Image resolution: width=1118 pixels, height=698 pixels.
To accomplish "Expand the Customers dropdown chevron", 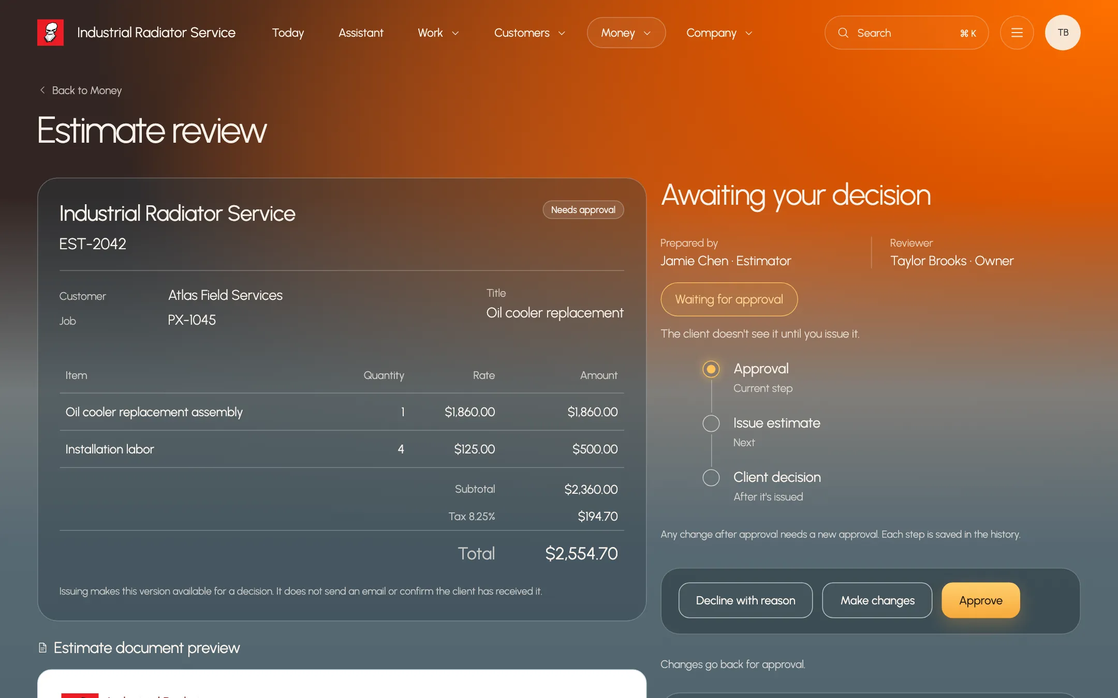I will [x=562, y=33].
